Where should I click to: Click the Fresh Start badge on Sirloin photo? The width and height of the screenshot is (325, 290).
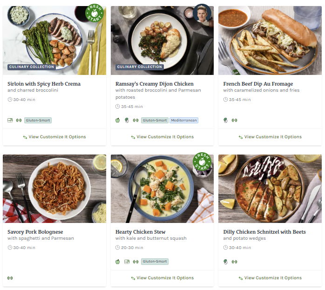click(x=95, y=14)
